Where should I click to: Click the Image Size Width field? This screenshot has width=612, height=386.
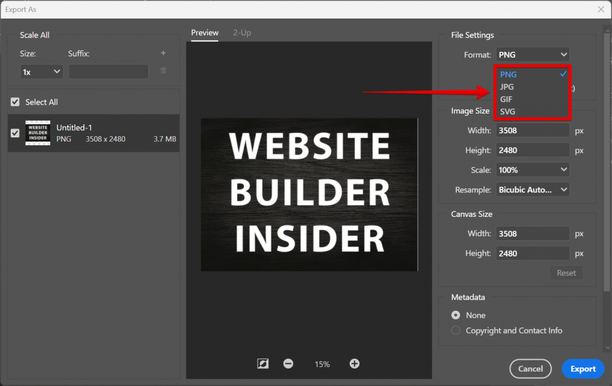click(533, 130)
